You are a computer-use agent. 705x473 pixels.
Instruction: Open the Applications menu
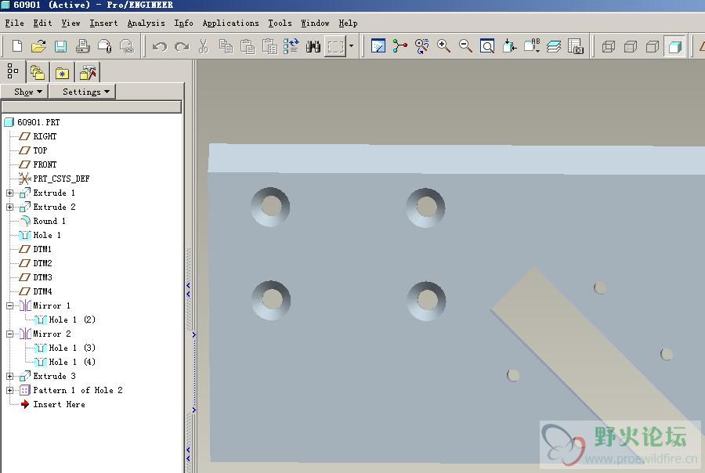(230, 23)
